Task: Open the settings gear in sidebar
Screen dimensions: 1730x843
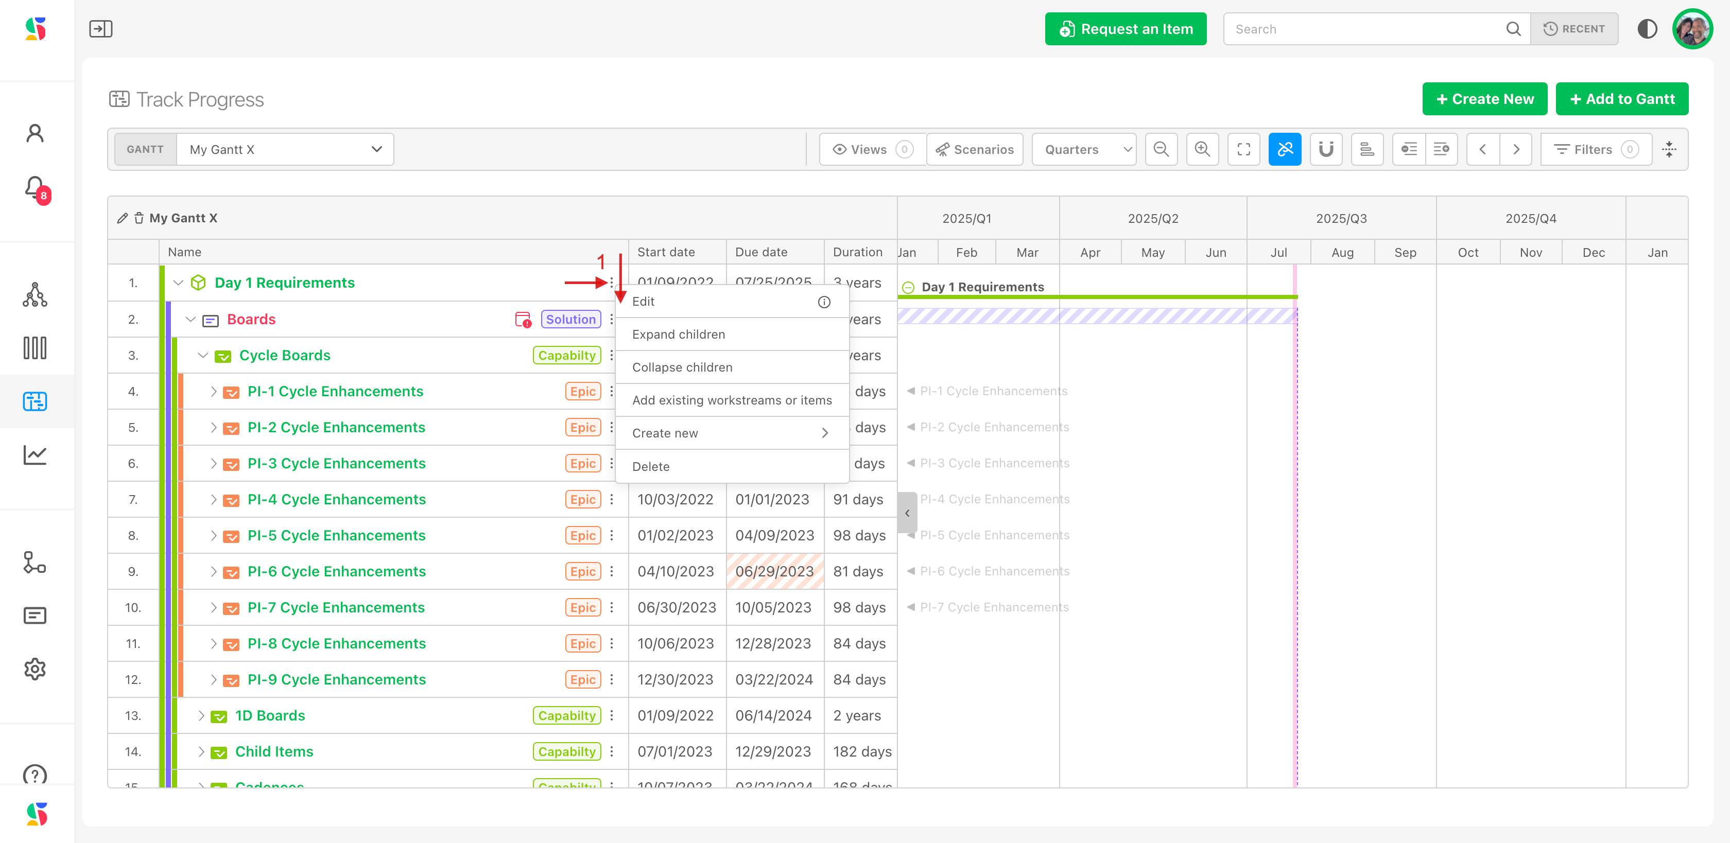Action: [35, 669]
